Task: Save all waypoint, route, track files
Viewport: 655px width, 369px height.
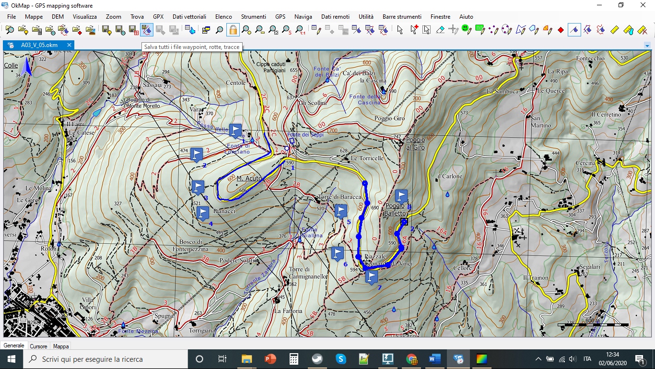Action: (147, 30)
